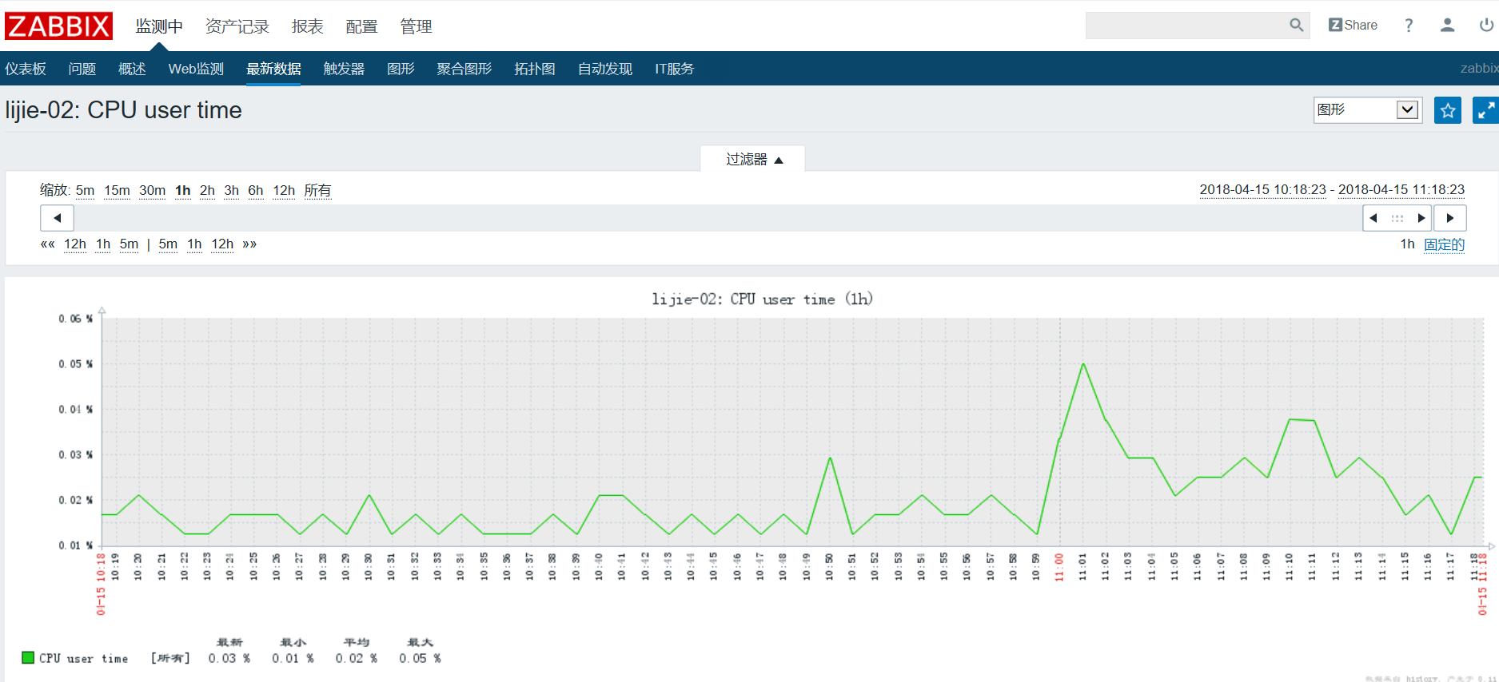The image size is (1499, 682).
Task: Set zoom to 3h
Action: (231, 190)
